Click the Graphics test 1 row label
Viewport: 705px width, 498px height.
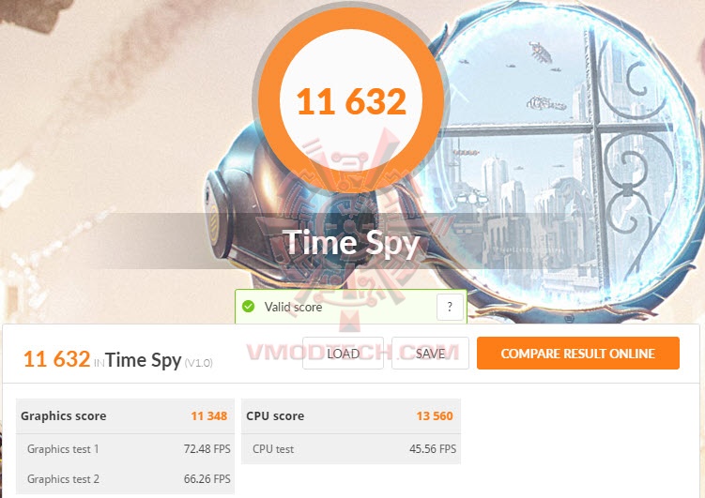click(x=63, y=449)
